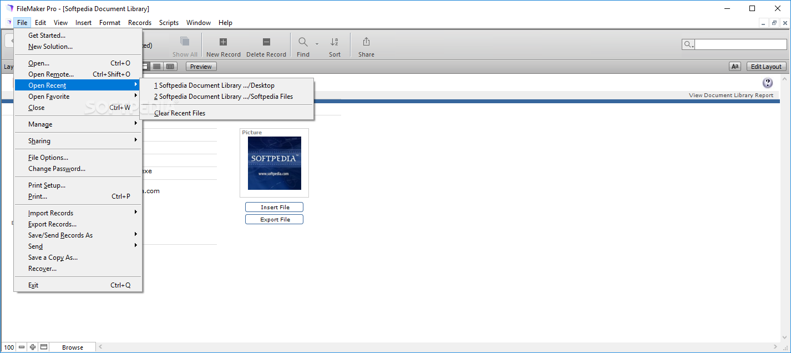This screenshot has width=791, height=353.
Task: Expand the Send submenu
Action: point(78,246)
